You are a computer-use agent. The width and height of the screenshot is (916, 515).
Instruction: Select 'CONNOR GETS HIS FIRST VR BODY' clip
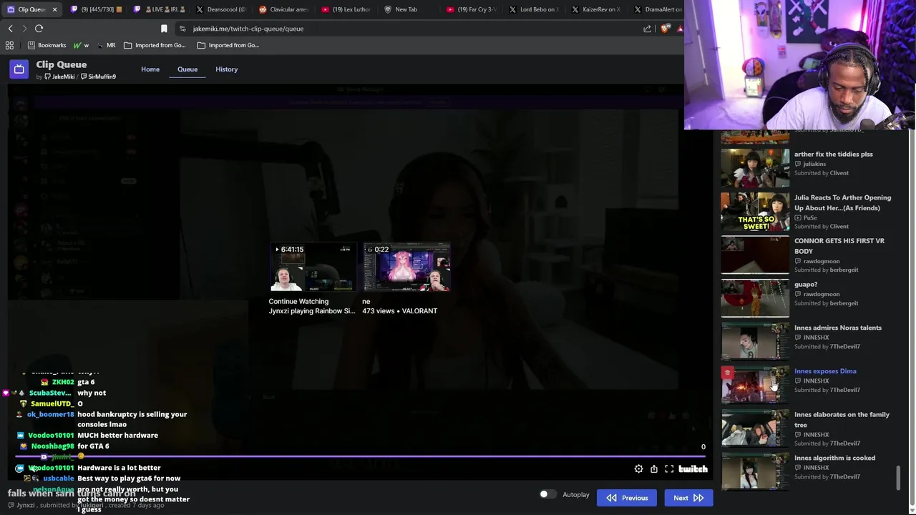click(x=839, y=246)
